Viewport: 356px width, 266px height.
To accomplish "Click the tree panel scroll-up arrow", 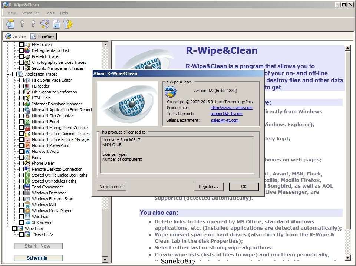I will (x=105, y=45).
